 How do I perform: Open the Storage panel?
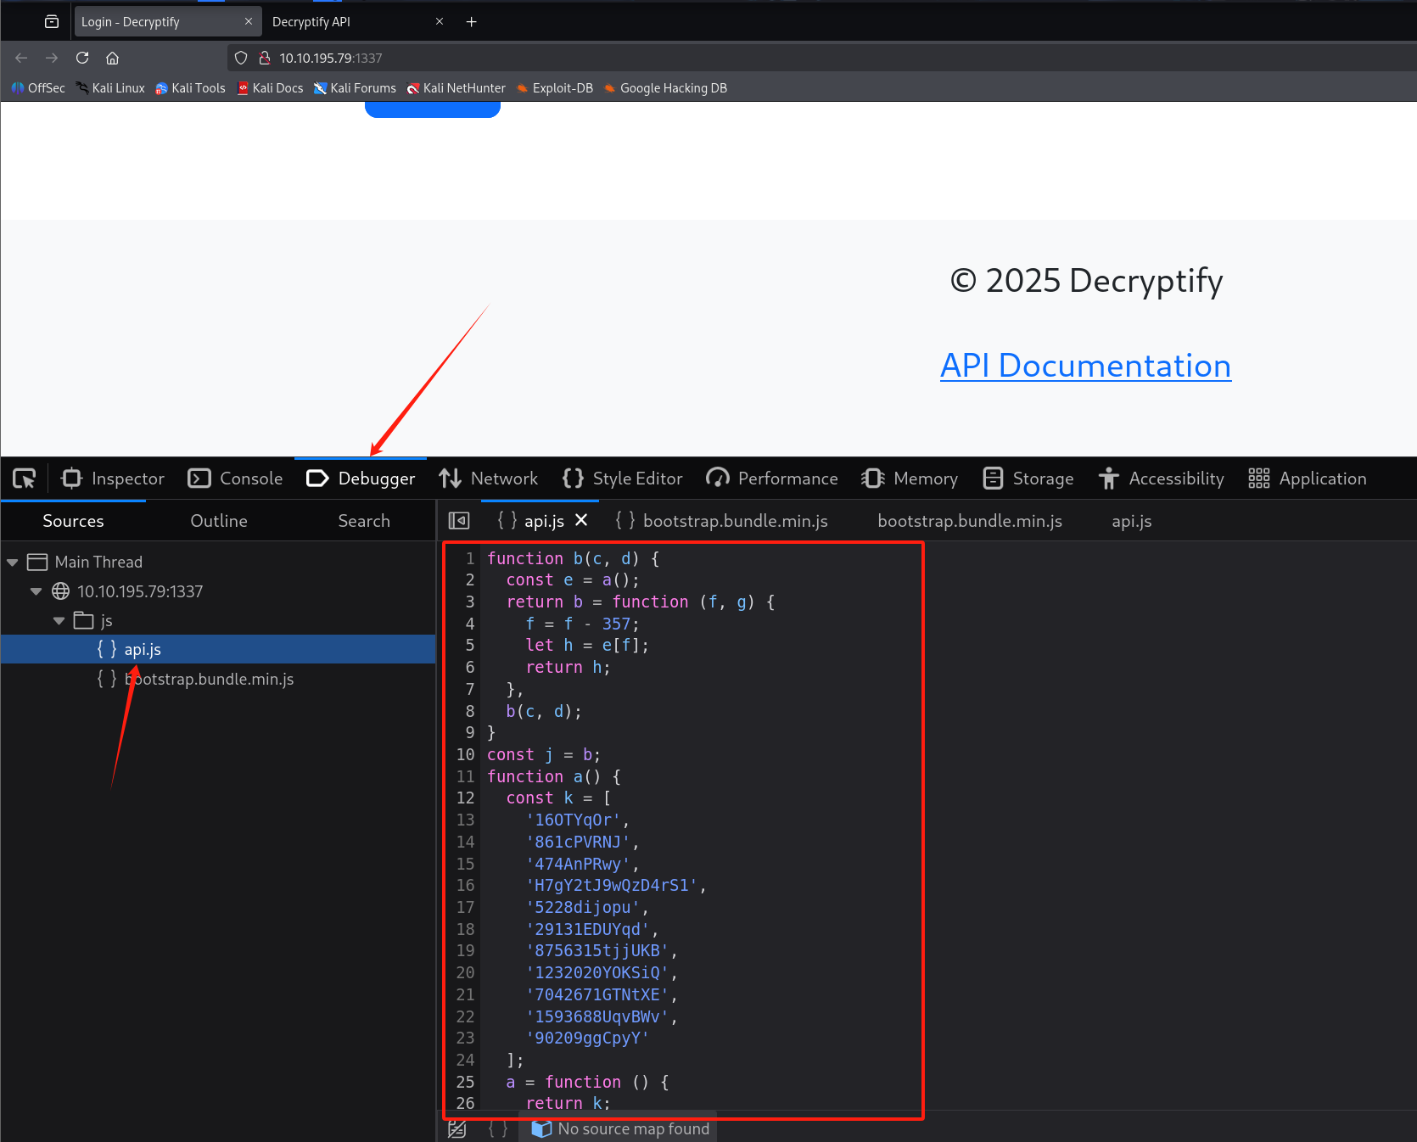pos(1028,478)
